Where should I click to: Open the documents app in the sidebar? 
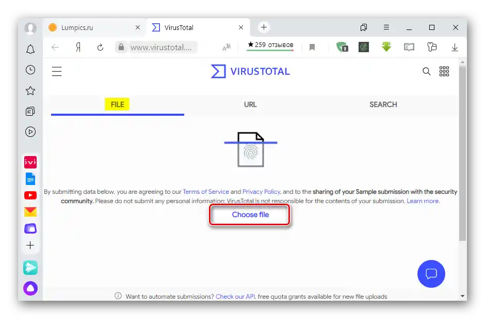coord(30,179)
